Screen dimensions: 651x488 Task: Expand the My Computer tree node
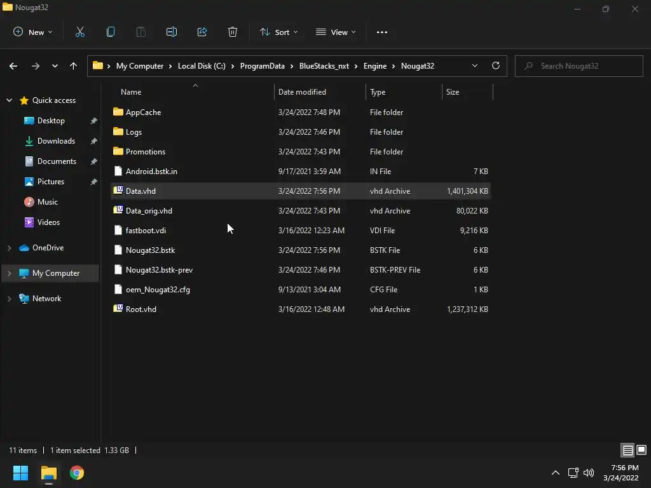tap(9, 273)
